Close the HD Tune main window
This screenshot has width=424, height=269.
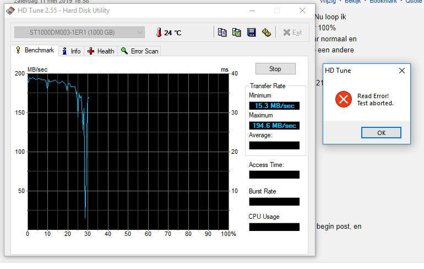tap(302, 11)
